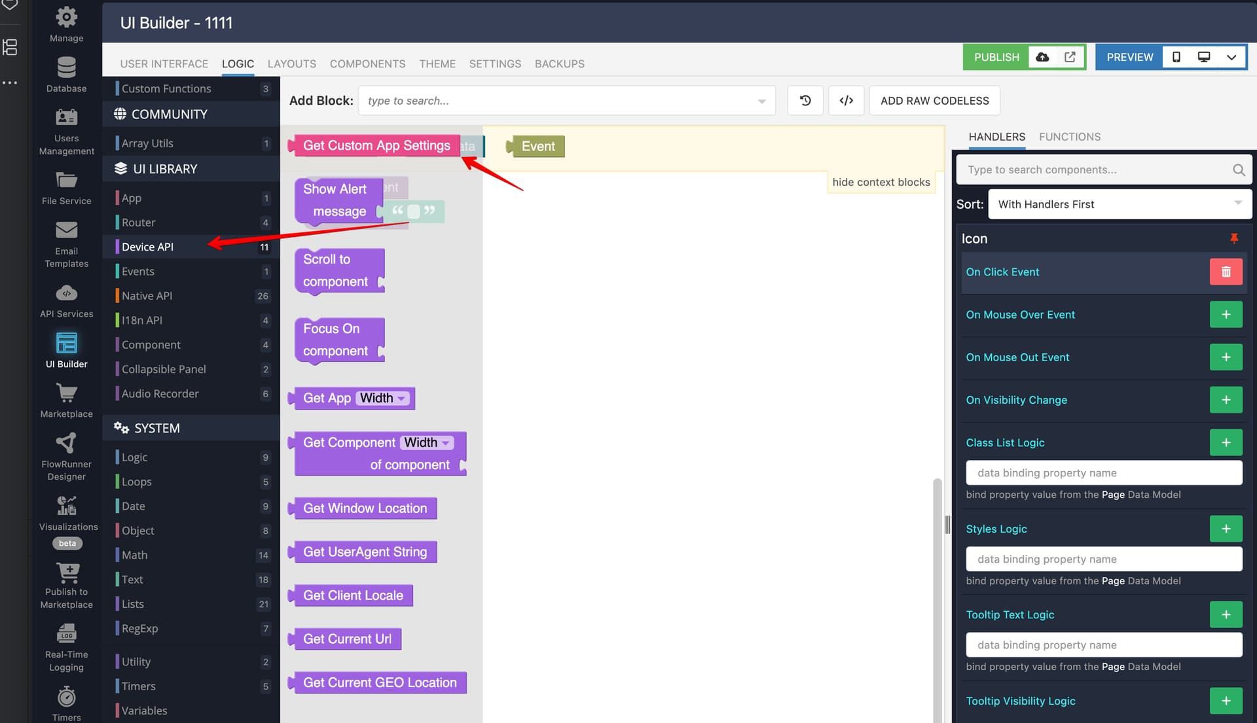Click the cloud publish icon

tap(1042, 58)
